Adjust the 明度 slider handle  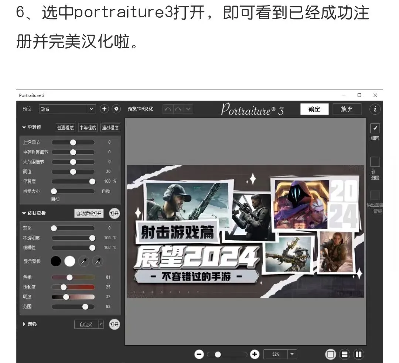[66, 297]
